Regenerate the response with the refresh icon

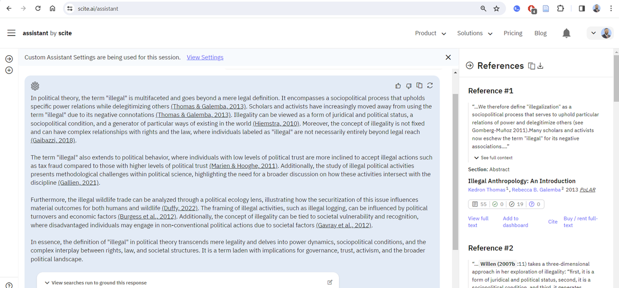coord(430,85)
